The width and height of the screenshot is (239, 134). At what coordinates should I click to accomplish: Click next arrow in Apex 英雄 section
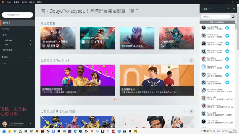(x=191, y=111)
